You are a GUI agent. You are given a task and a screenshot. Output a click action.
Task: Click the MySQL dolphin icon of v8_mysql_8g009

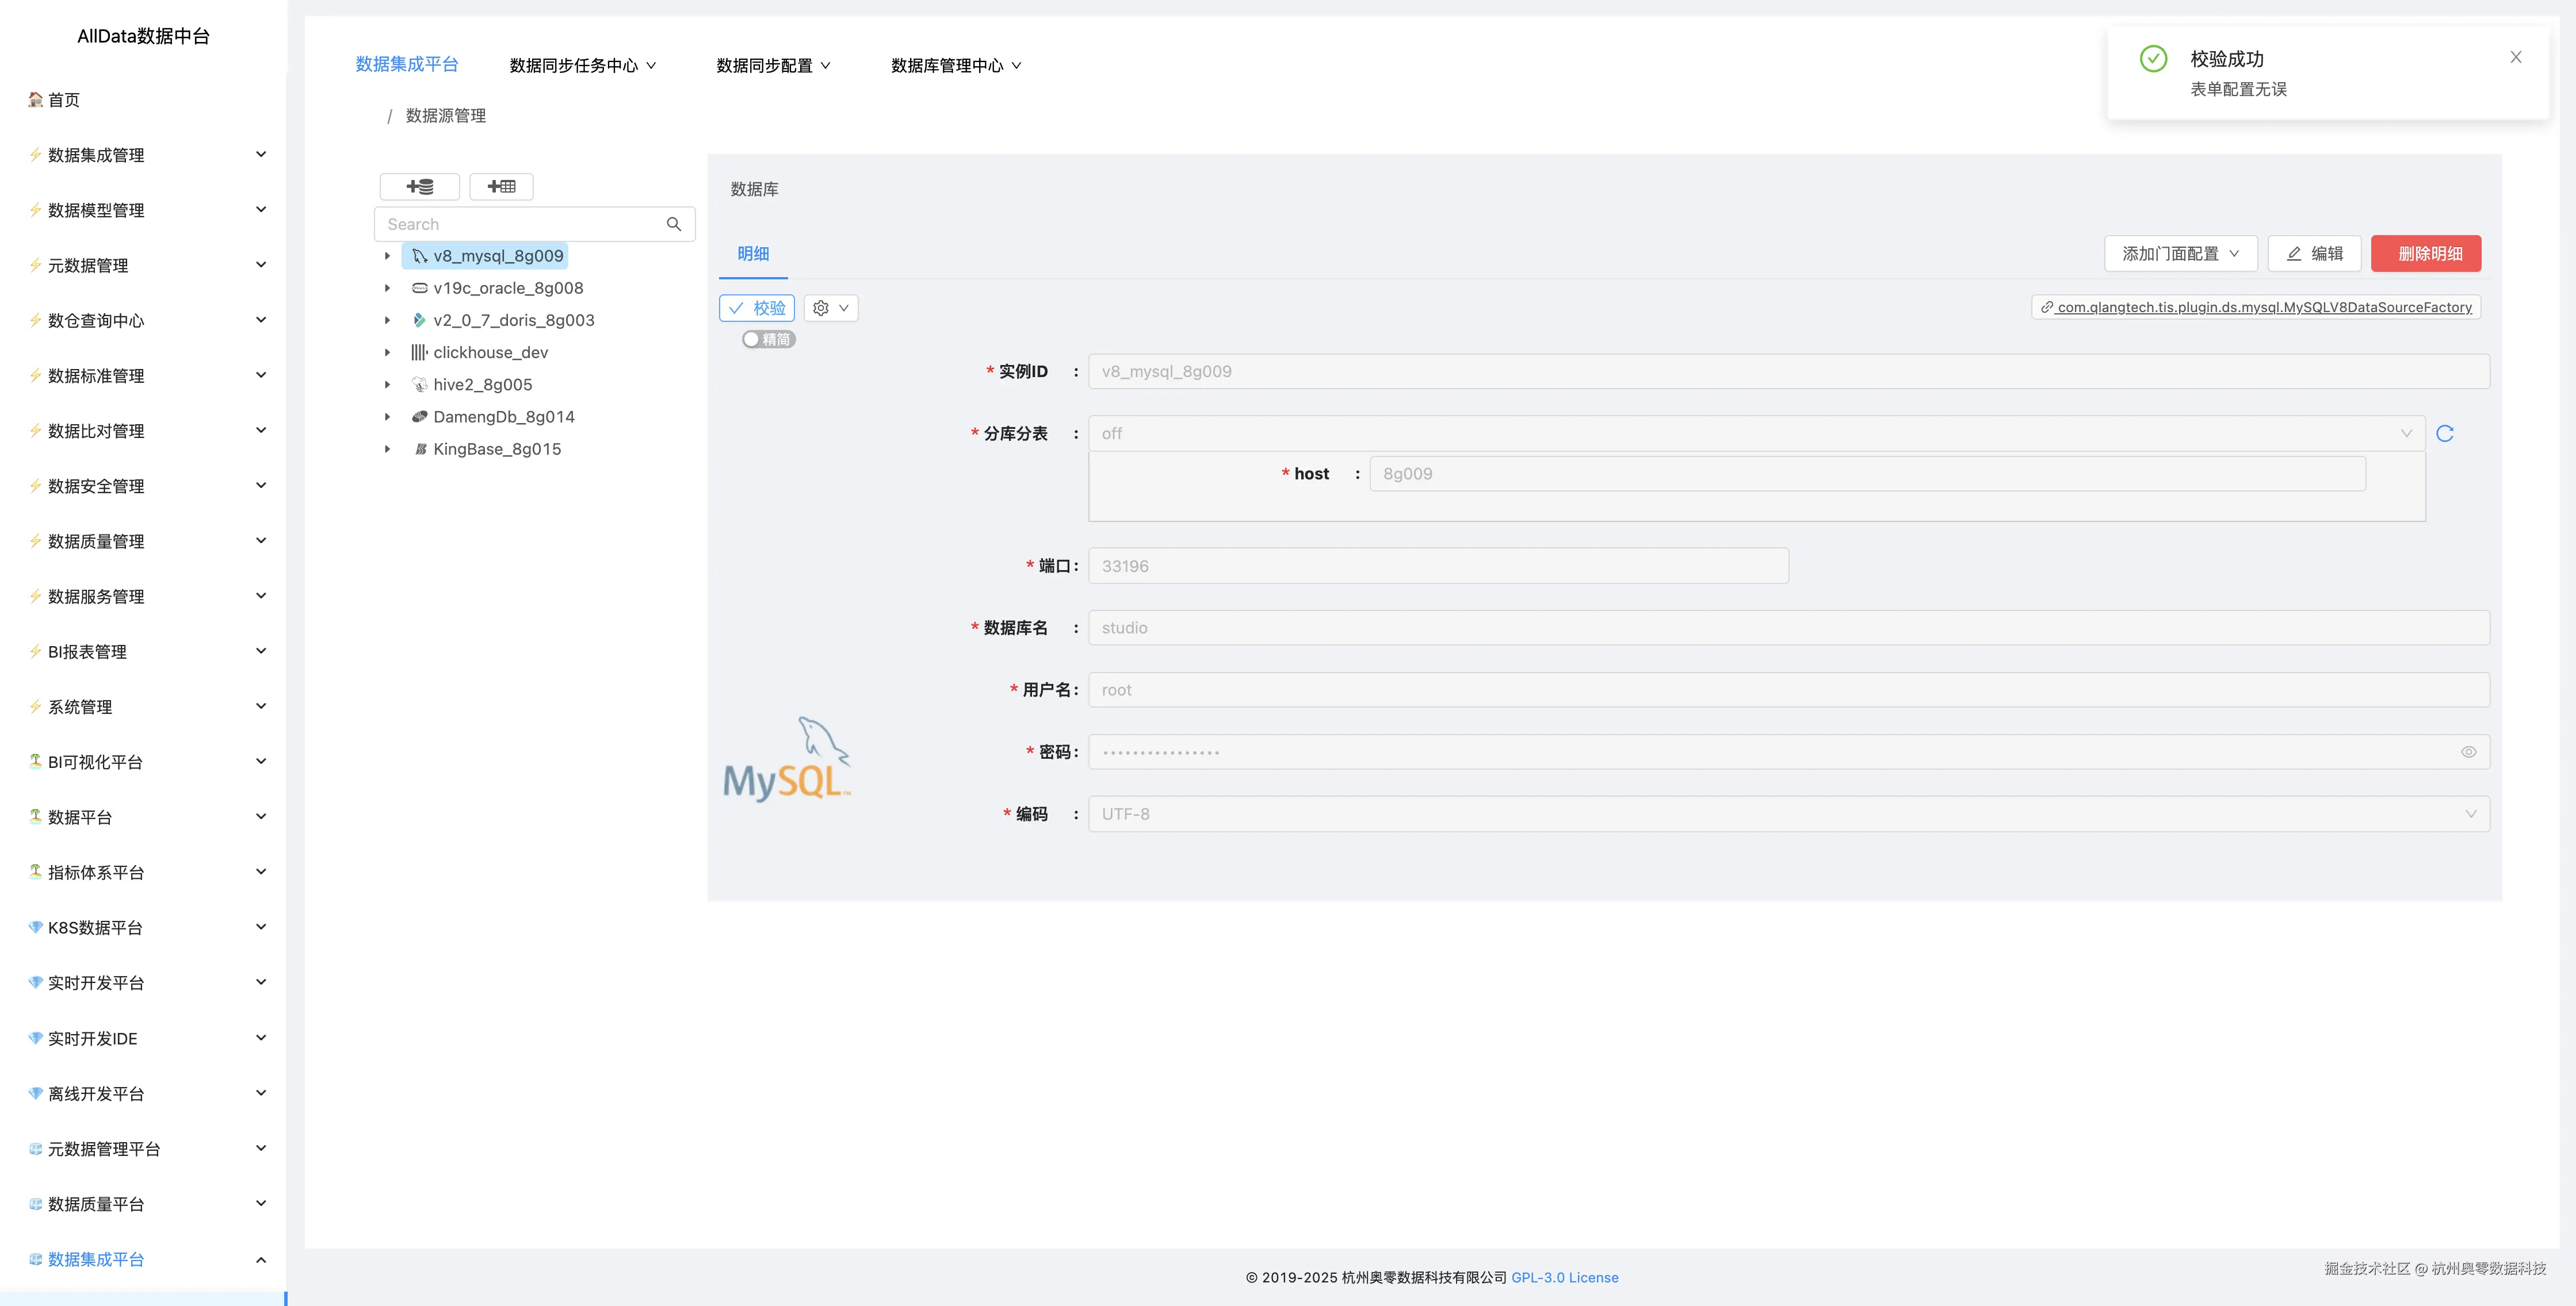[418, 255]
